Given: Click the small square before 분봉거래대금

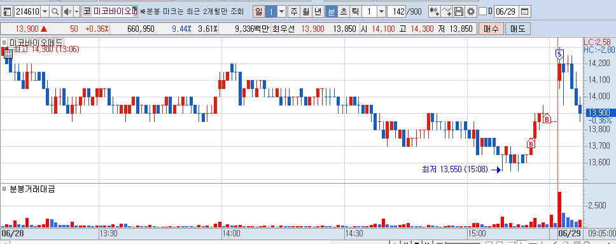Looking at the screenshot, I should tap(4, 189).
